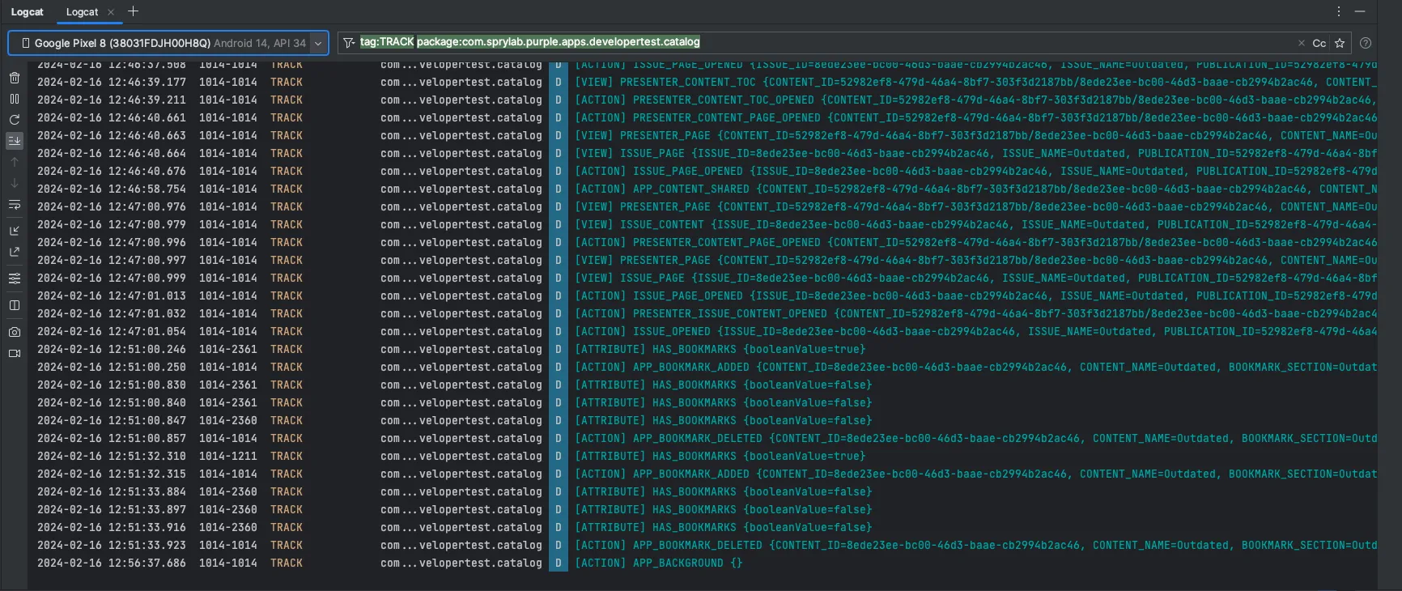Click timestamp 2024-02-16 12:46:39.177
Viewport: 1402px width, 591px height.
pos(112,82)
